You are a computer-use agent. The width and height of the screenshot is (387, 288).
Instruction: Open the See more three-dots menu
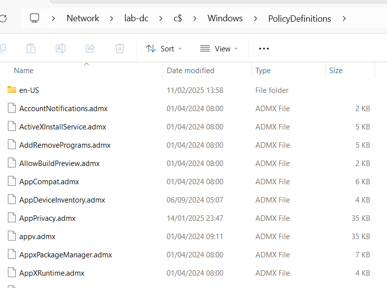pos(264,48)
